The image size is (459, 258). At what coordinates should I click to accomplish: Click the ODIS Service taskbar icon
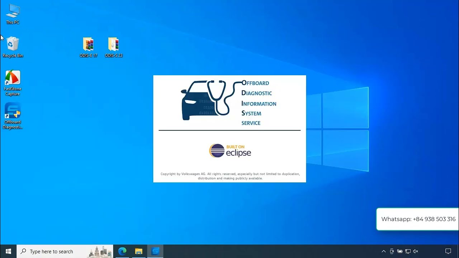coord(155,251)
